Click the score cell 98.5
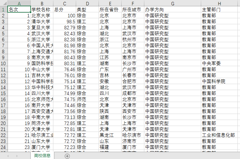Image resolution: width=240 pixels, height=159 pixels. tap(65, 21)
